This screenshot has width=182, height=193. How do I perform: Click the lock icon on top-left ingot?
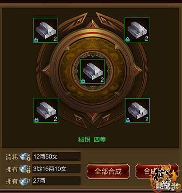36,40
